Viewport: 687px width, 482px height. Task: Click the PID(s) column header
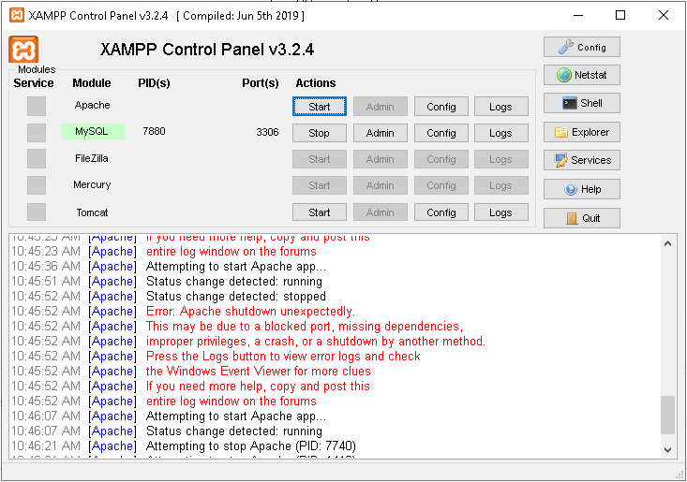tap(154, 83)
